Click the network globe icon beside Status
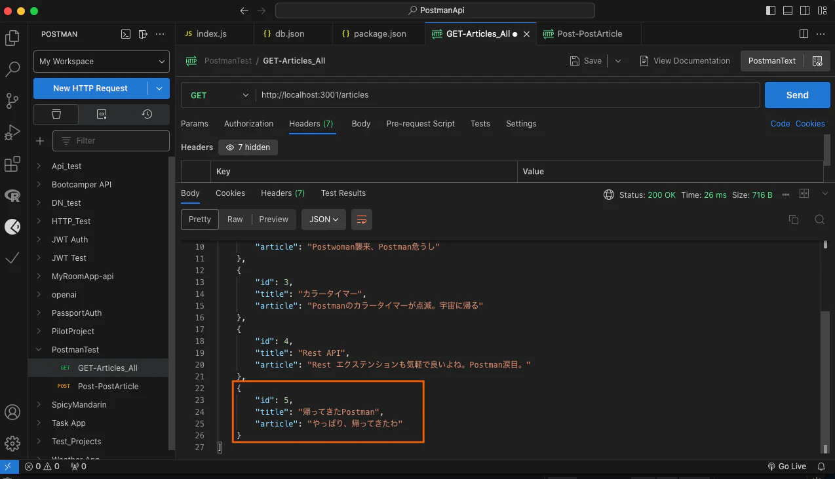The height and width of the screenshot is (479, 835). (x=608, y=195)
